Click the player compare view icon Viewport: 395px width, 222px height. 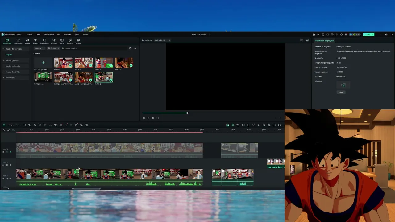tap(301, 40)
